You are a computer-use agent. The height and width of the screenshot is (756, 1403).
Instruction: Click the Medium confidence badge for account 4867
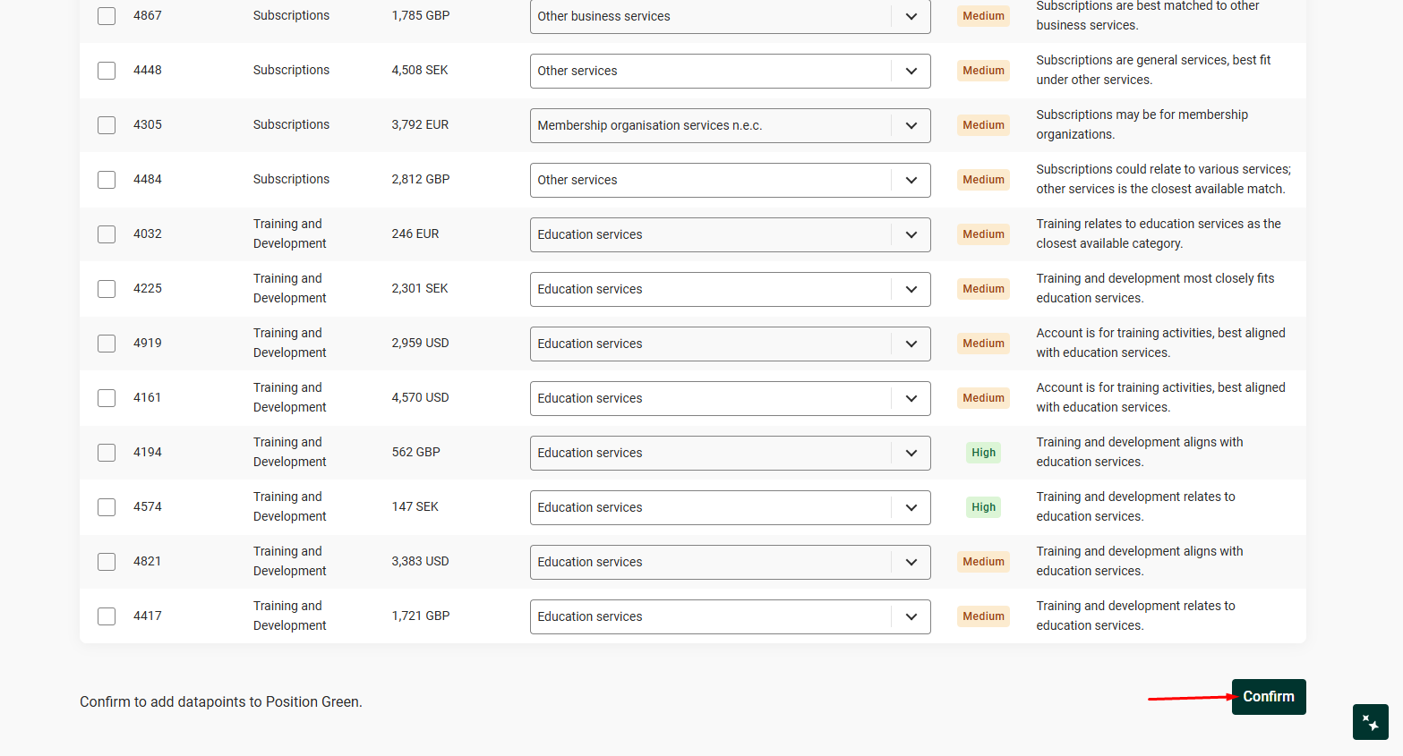click(983, 16)
